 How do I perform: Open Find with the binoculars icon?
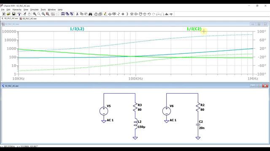pos(90,14)
